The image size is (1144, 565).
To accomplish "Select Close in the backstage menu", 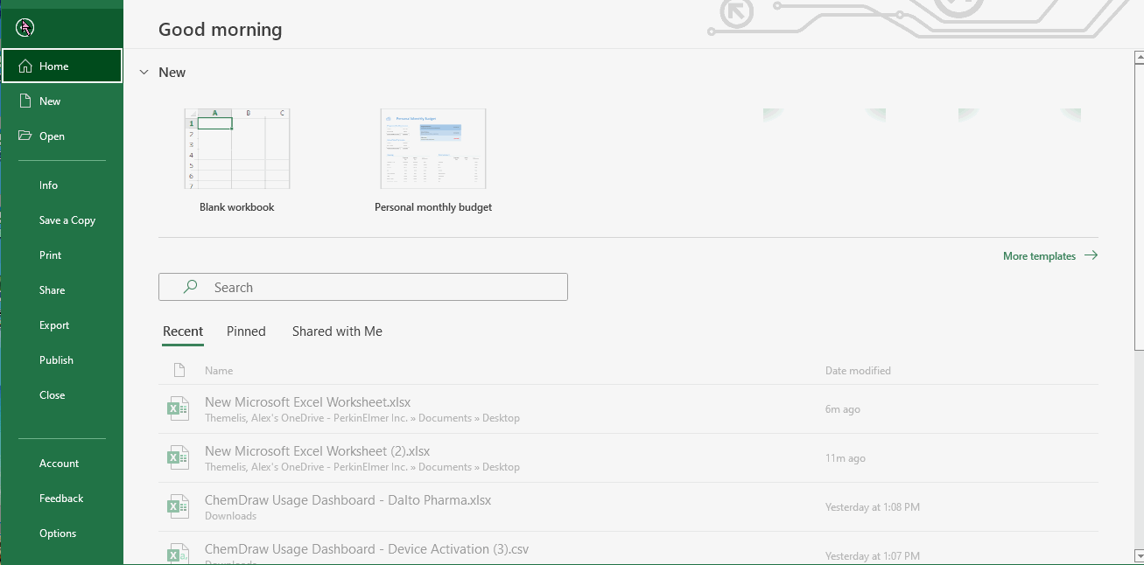I will pos(52,395).
